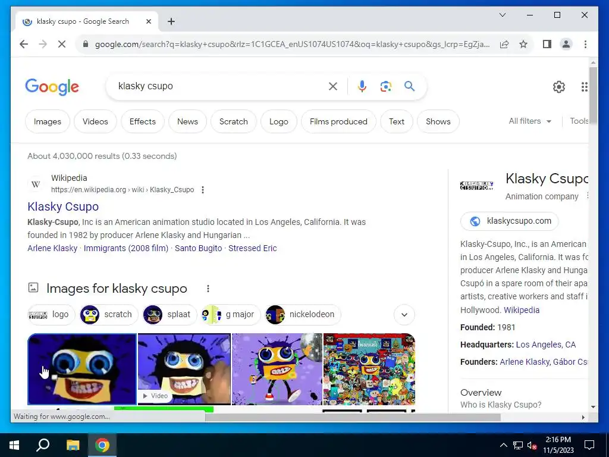The width and height of the screenshot is (609, 457).
Task: Open the tab search chevron in title bar
Action: point(502,15)
